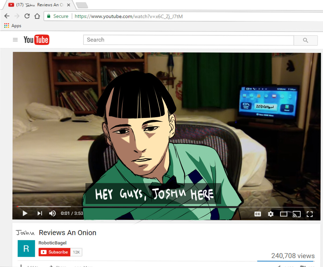Open the YouTube hamburger guide menu
The image size is (323, 267).
[15, 40]
